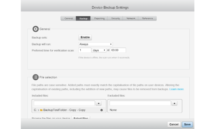This screenshot has width=215, height=129.
Task: Focus the verification scan interval number field
Action: [x=85, y=50]
